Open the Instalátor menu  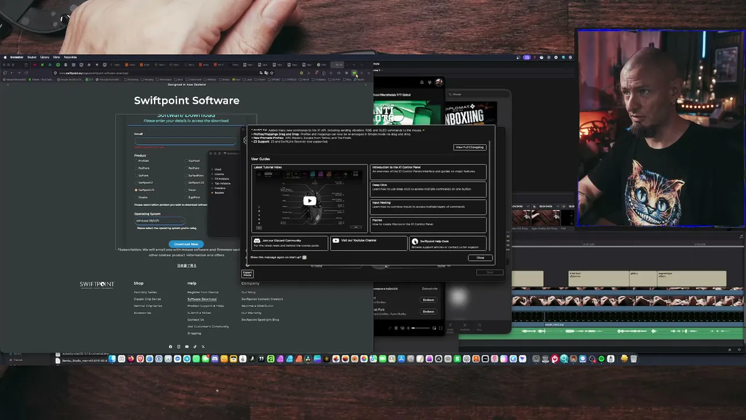point(16,57)
